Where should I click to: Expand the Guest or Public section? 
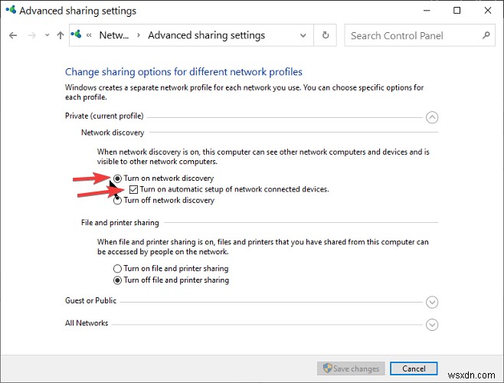coord(432,302)
